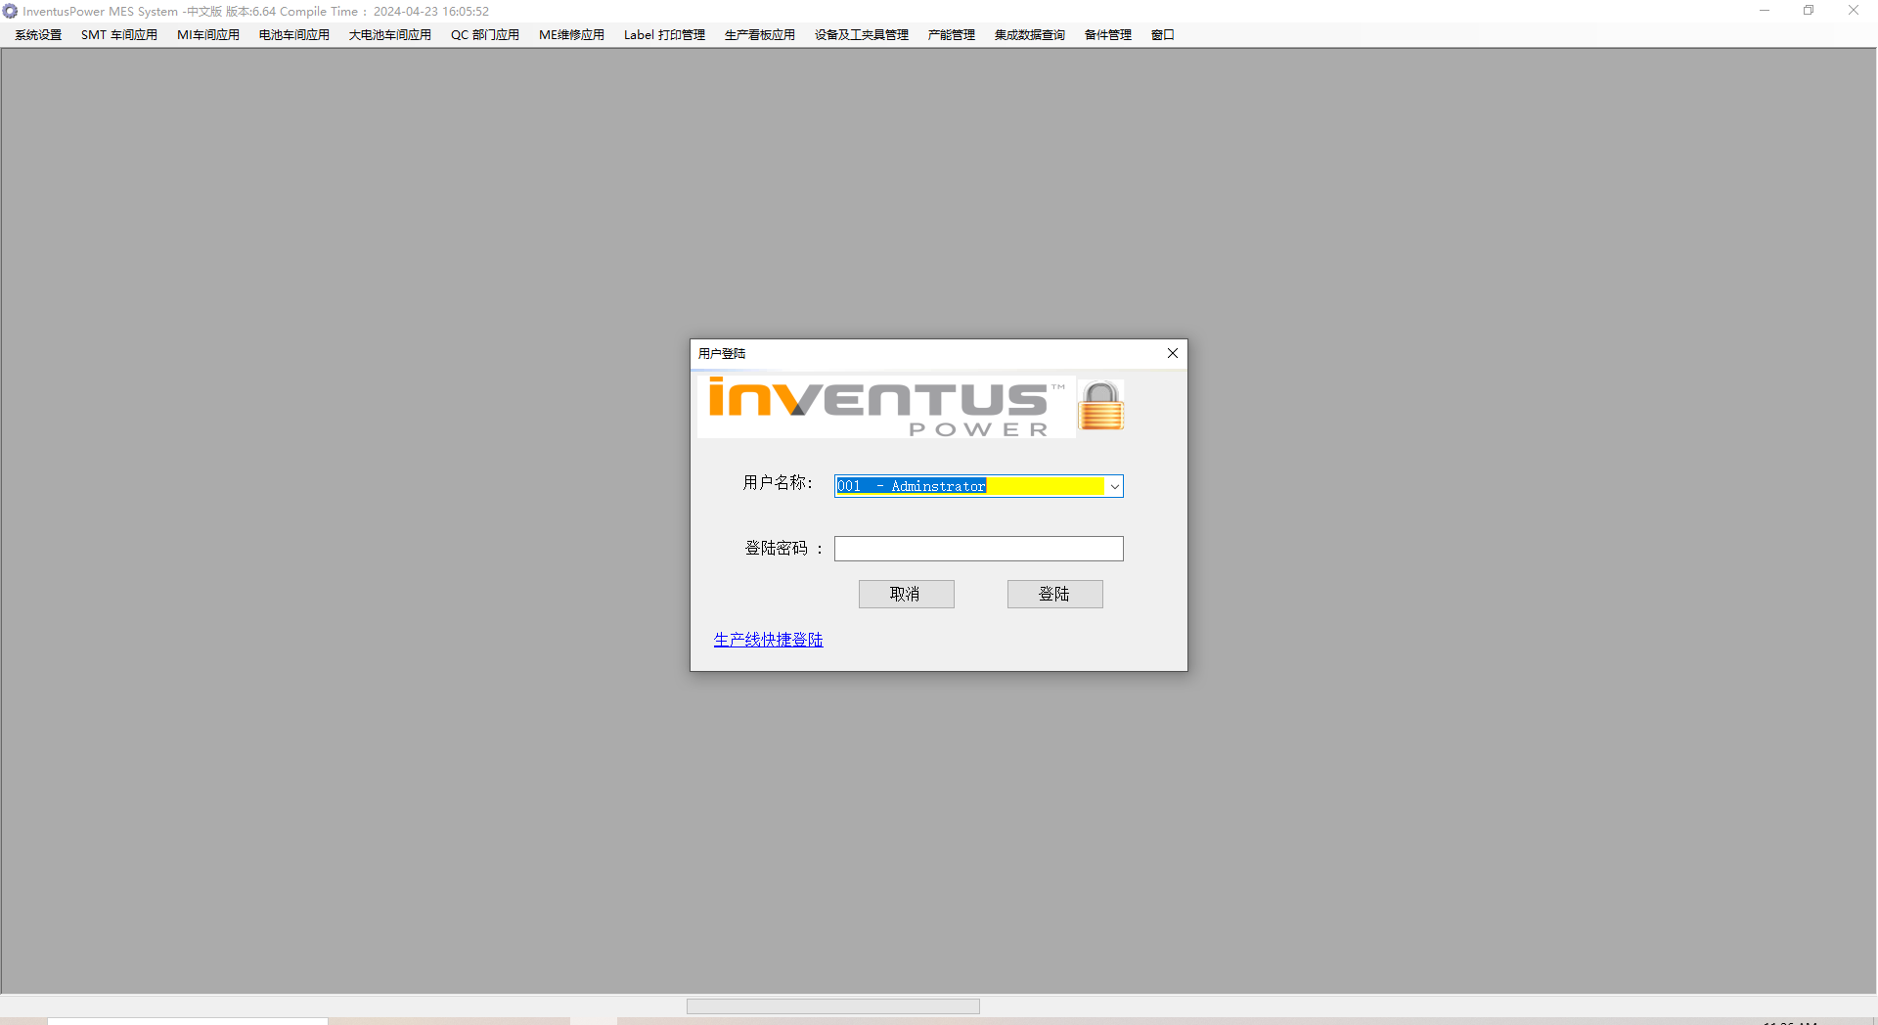Open the 产能管理 menu
Viewport: 1878px width, 1025px height.
pyautogui.click(x=952, y=35)
